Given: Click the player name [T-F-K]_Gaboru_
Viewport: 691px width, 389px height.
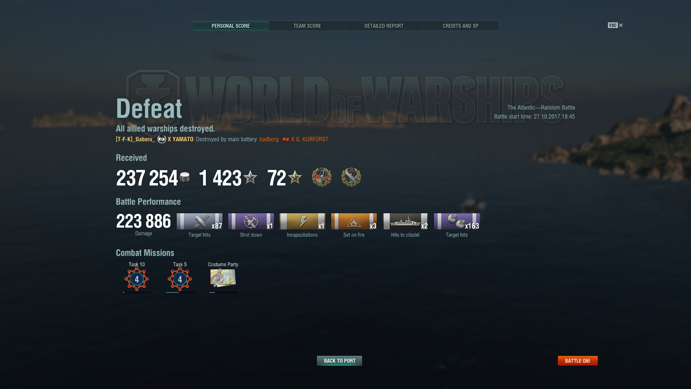Looking at the screenshot, I should point(135,139).
